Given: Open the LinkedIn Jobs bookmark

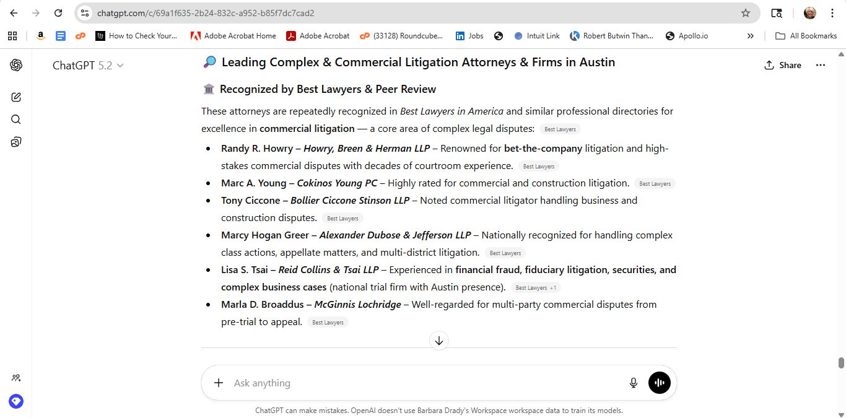Looking at the screenshot, I should [469, 36].
